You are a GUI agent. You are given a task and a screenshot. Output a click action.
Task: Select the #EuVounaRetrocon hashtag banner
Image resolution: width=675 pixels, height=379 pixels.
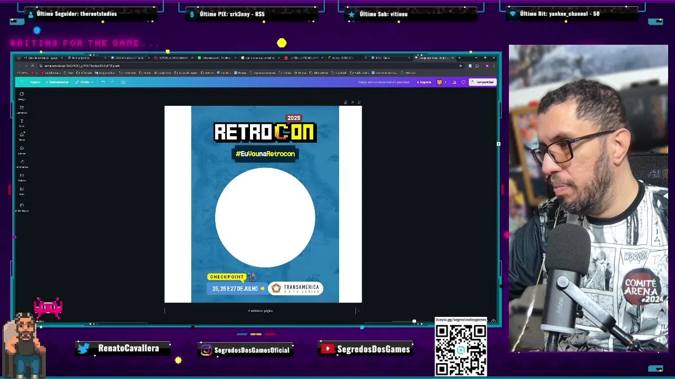tap(265, 154)
